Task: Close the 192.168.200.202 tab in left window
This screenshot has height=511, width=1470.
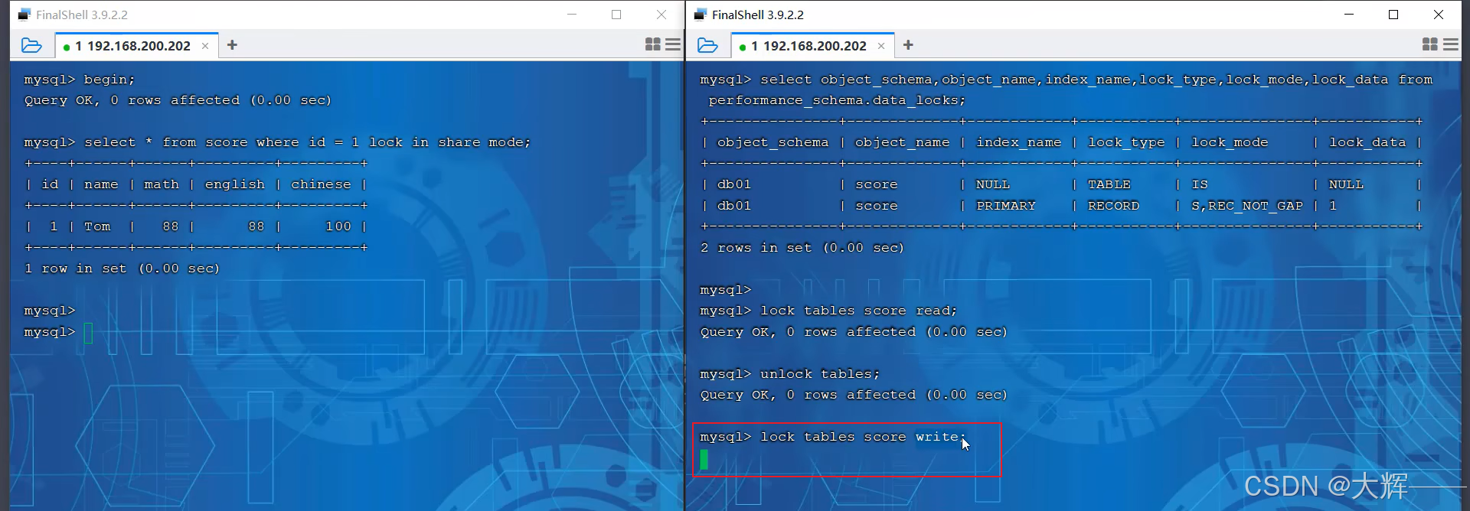Action: [205, 46]
